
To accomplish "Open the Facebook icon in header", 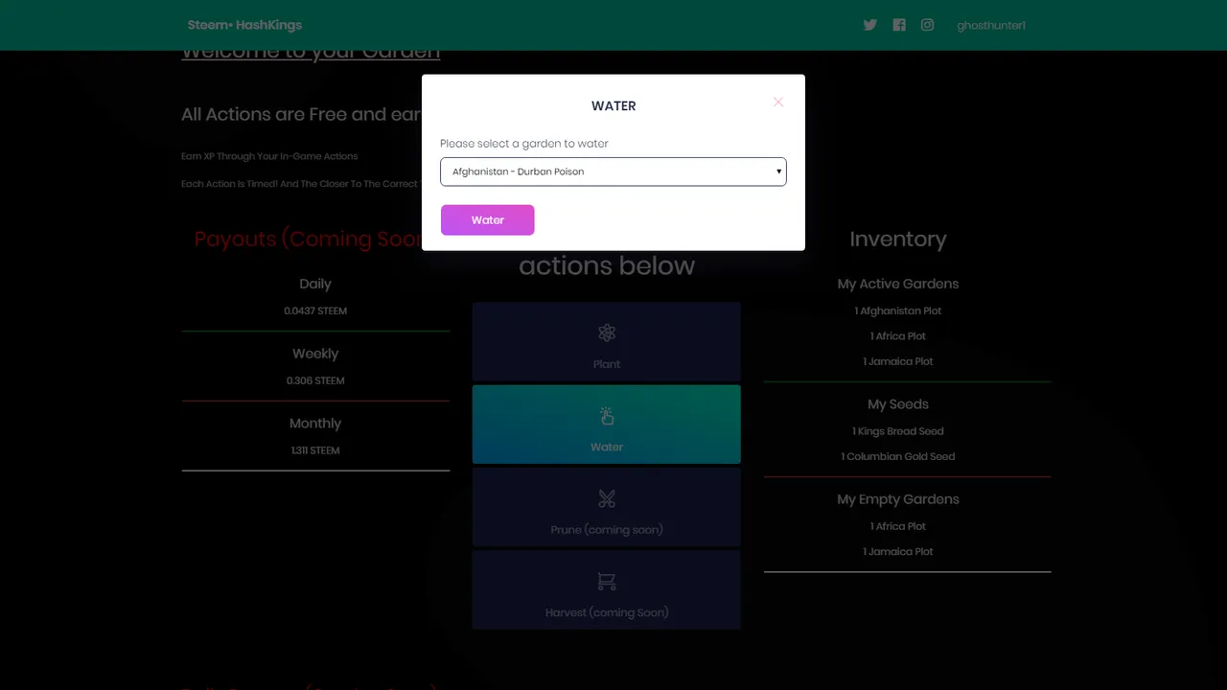I will tap(899, 25).
